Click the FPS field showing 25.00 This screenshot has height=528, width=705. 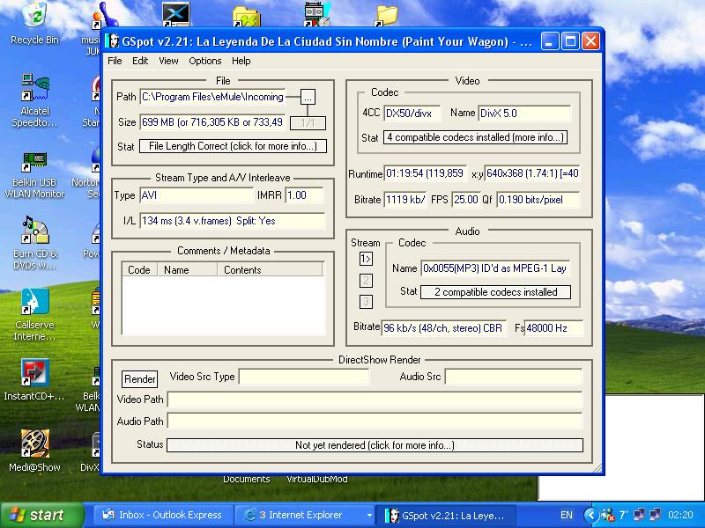[466, 200]
